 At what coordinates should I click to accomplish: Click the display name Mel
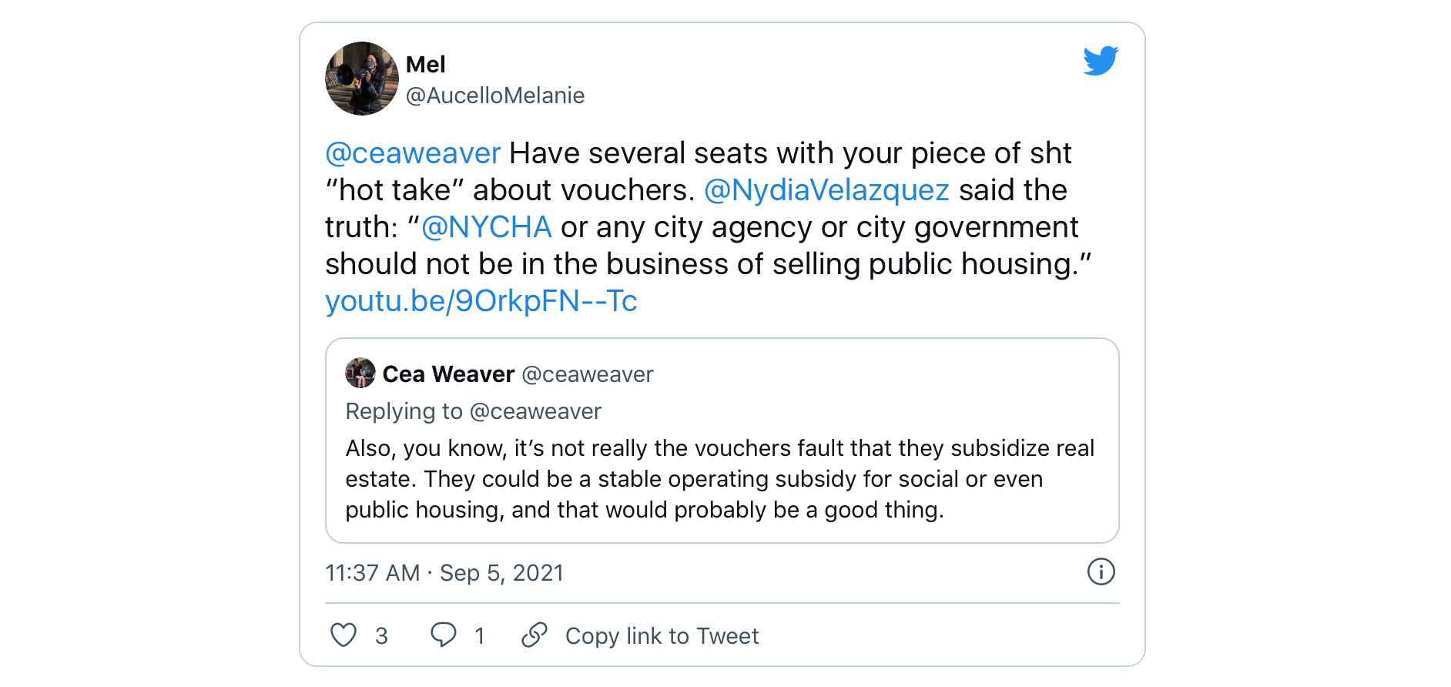pos(425,65)
